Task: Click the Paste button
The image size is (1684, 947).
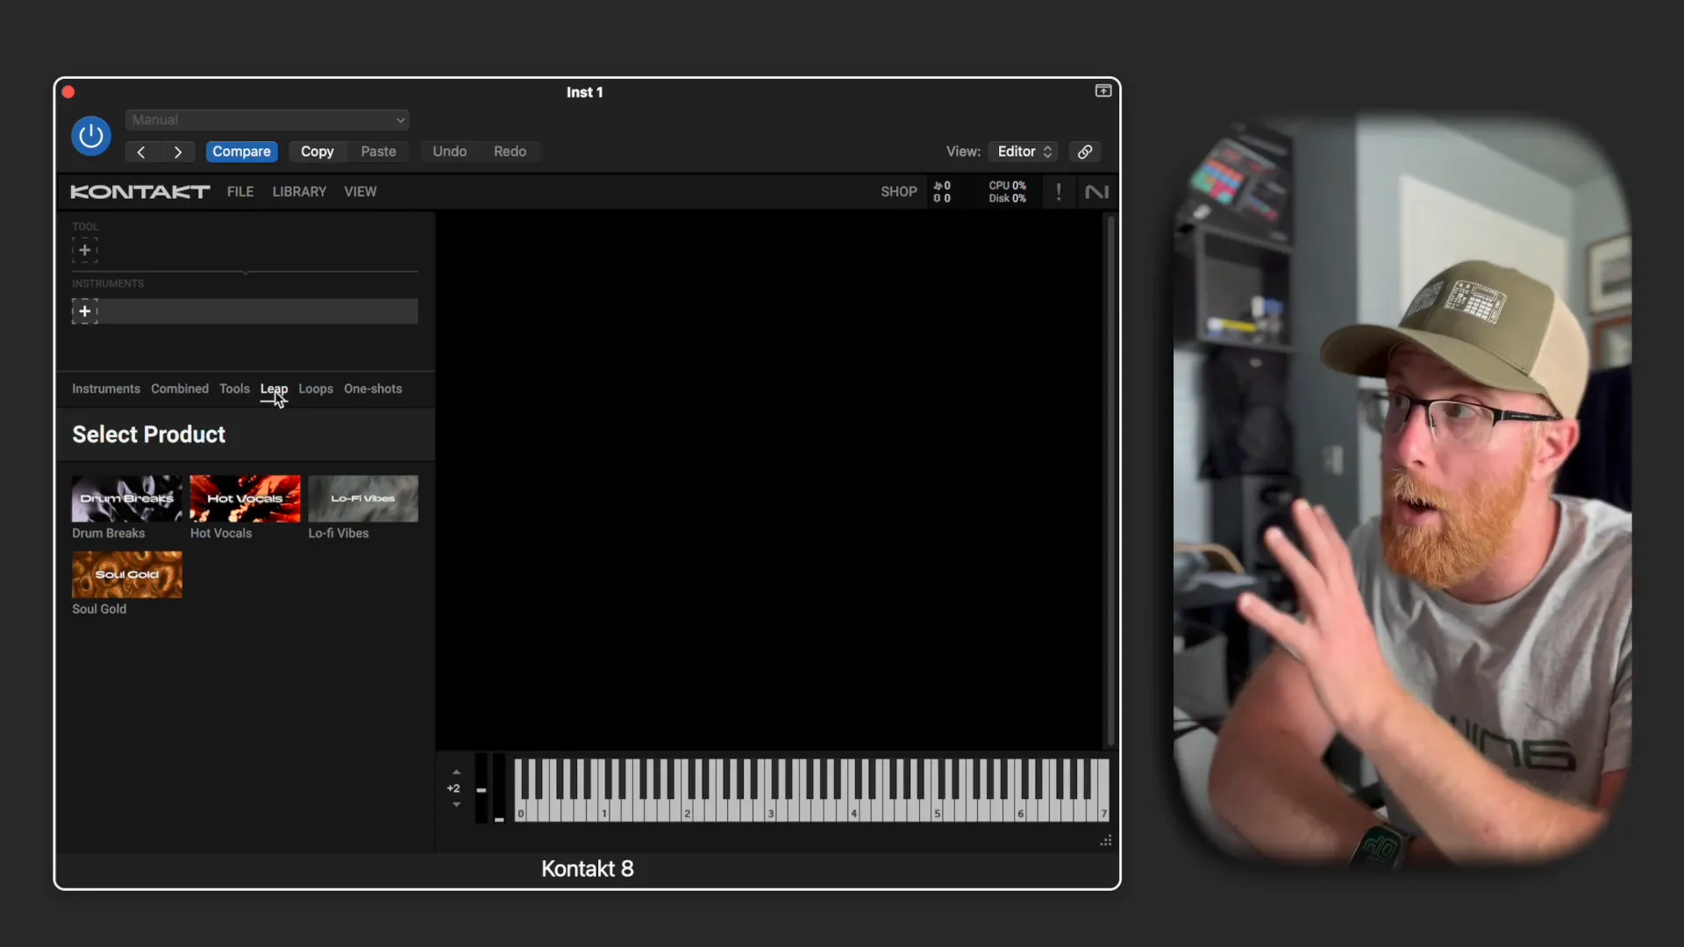Action: pos(378,152)
